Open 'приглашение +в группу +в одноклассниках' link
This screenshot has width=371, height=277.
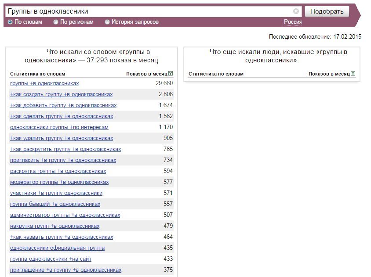click(x=66, y=270)
